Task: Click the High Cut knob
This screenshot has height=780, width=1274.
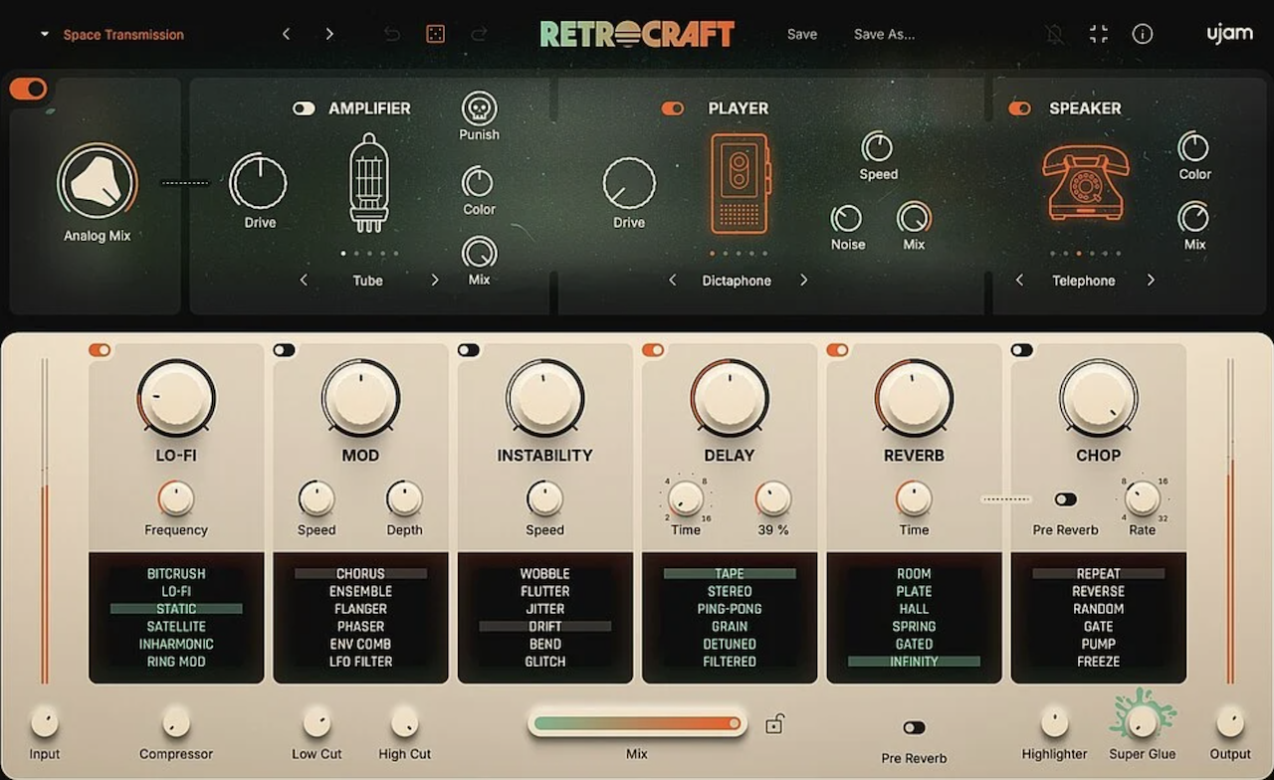Action: [405, 722]
